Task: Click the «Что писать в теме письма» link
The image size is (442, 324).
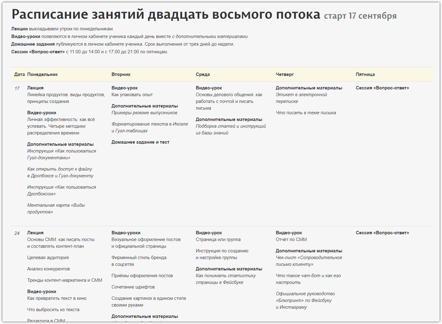Action: pos(306,113)
